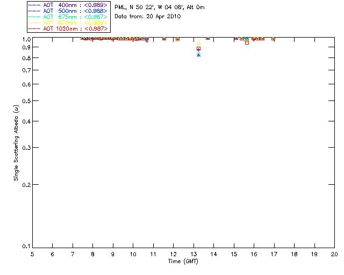344x275 pixels.
Task: Click the blue asterisk outlier near 13 GMT
Action: point(198,55)
